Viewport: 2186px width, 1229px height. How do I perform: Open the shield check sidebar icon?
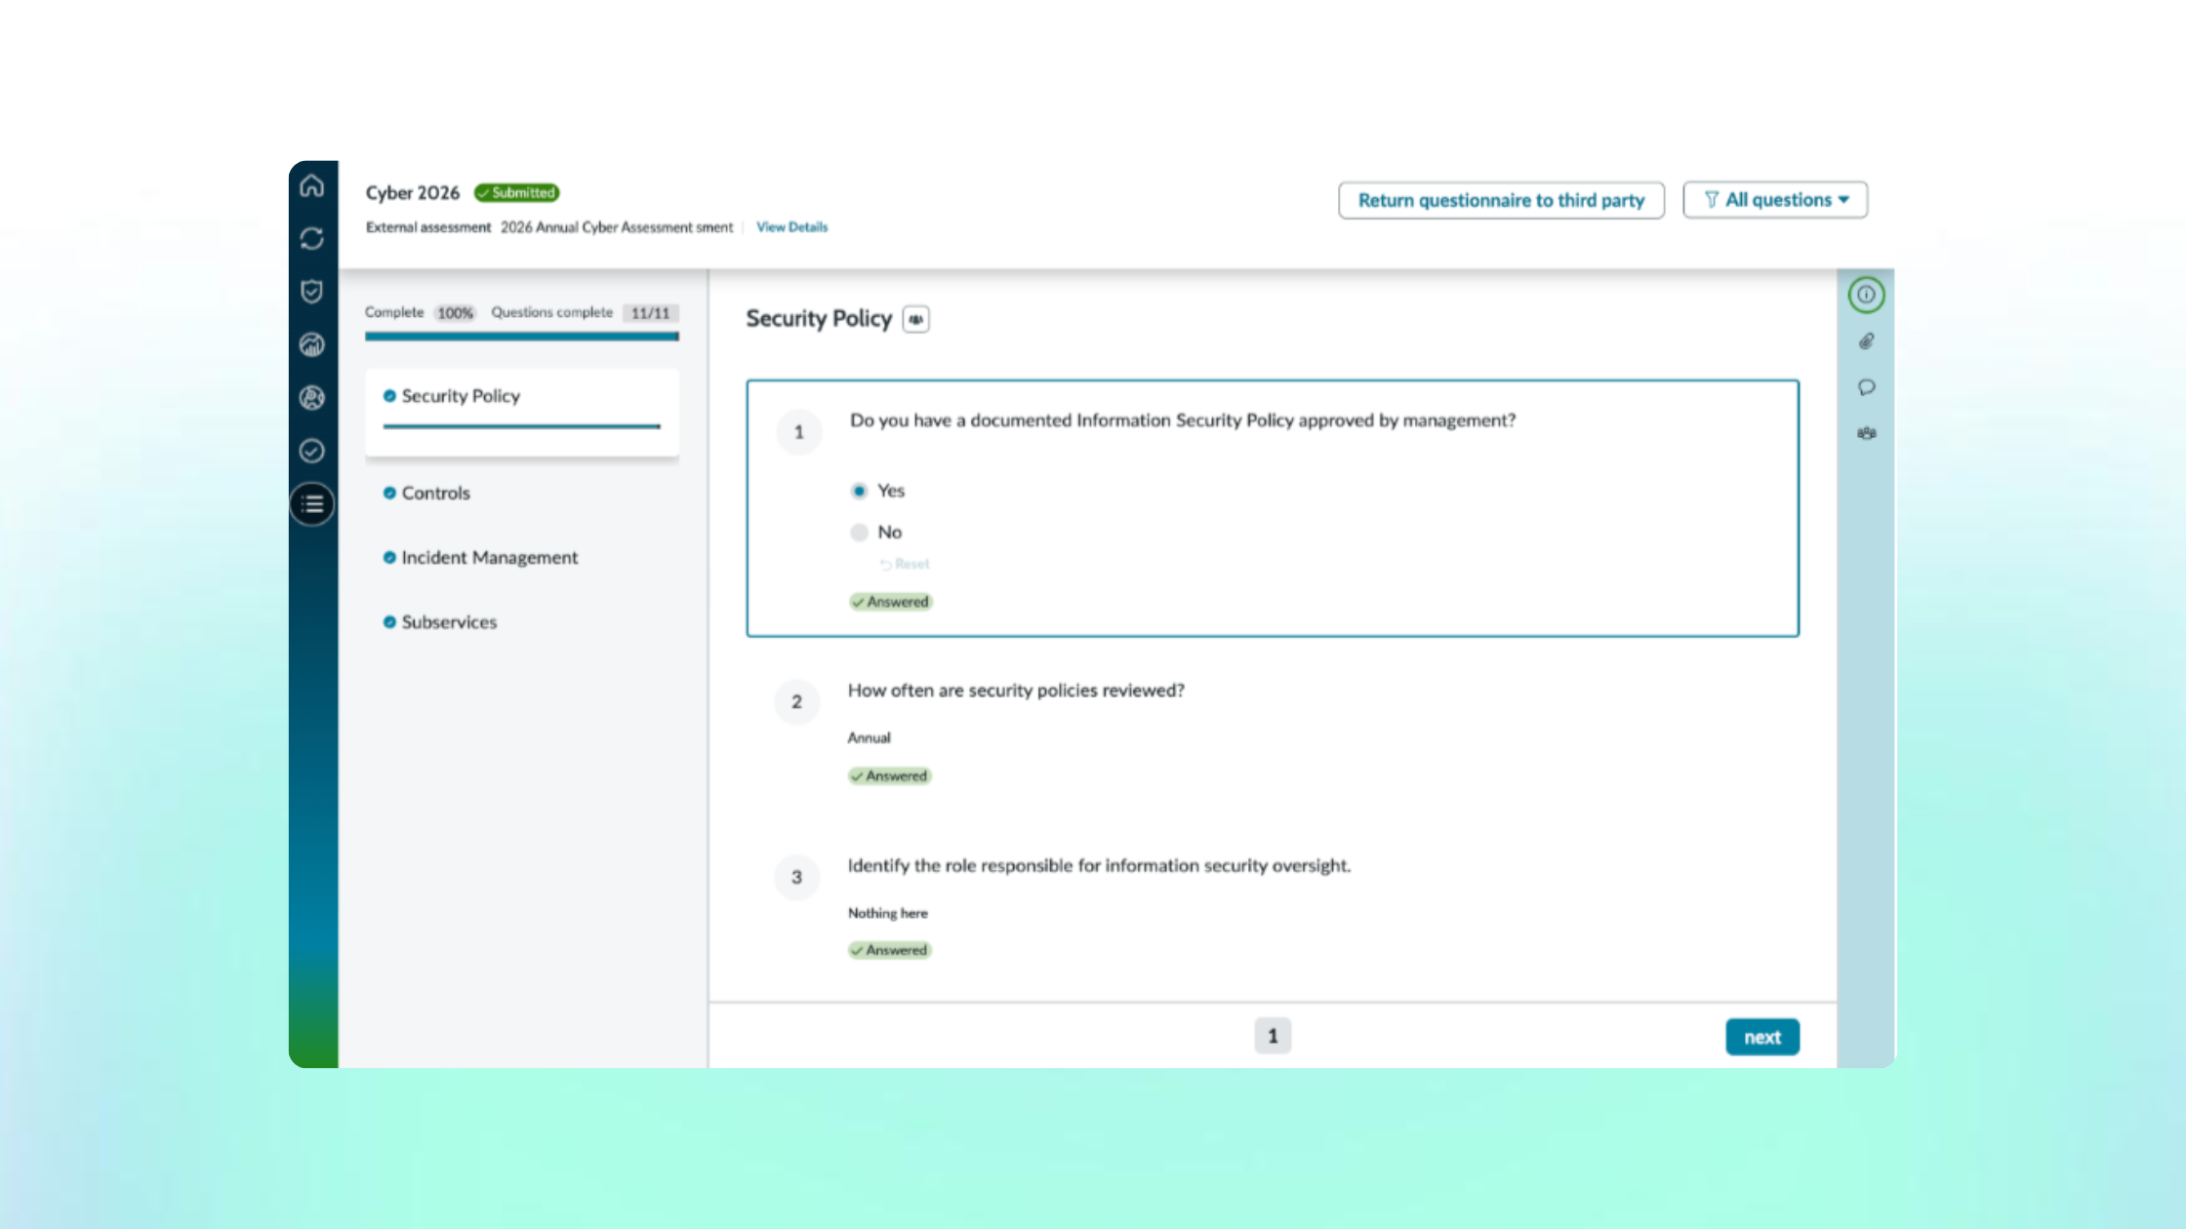click(x=312, y=292)
